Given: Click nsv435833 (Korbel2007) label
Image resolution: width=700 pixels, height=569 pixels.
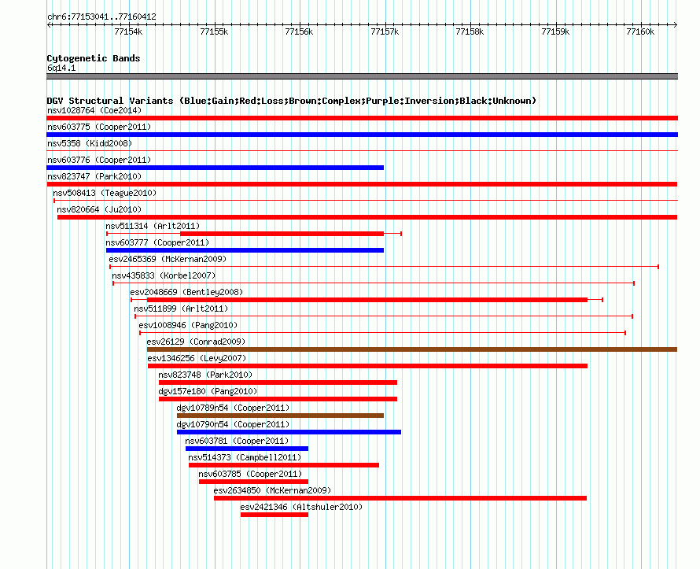Looking at the screenshot, I should 164,275.
